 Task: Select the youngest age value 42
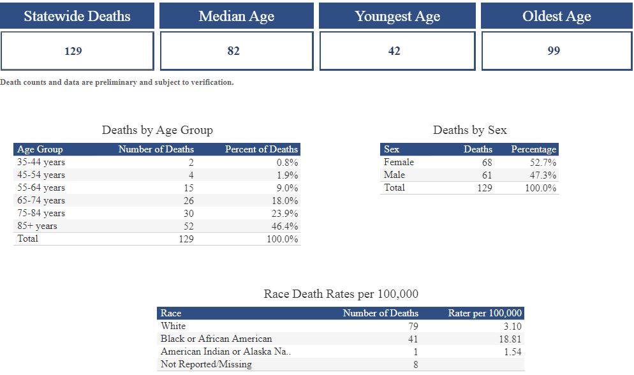[394, 51]
